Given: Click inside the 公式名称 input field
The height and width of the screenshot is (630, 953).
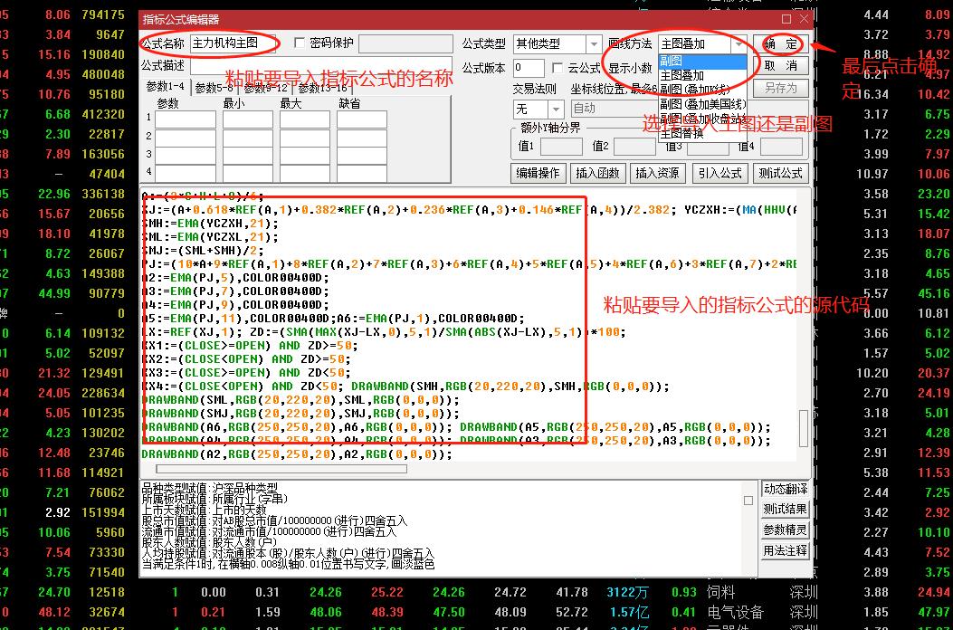Looking at the screenshot, I should point(231,43).
